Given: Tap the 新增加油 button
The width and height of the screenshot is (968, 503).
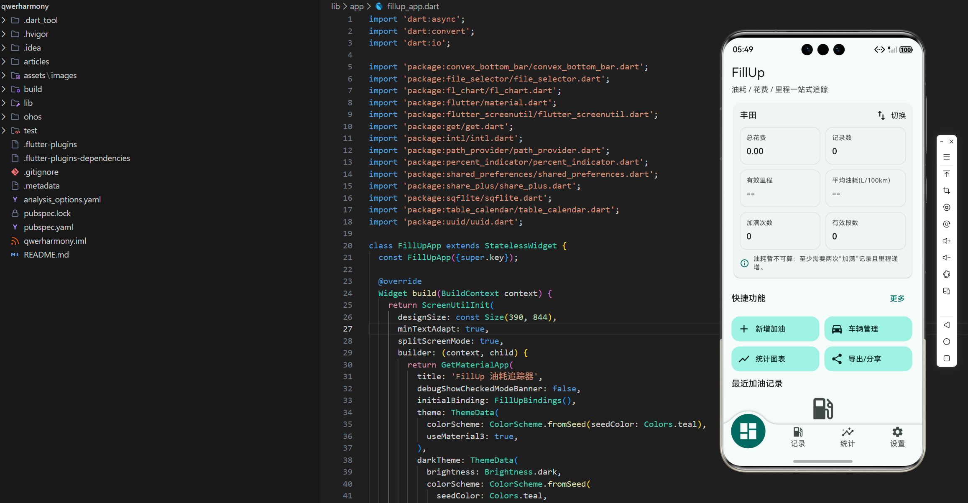Looking at the screenshot, I should (x=775, y=329).
